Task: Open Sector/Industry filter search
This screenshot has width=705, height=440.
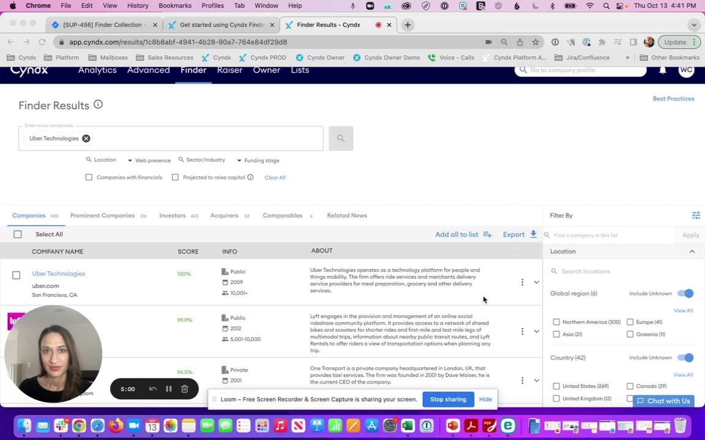Action: (x=202, y=160)
